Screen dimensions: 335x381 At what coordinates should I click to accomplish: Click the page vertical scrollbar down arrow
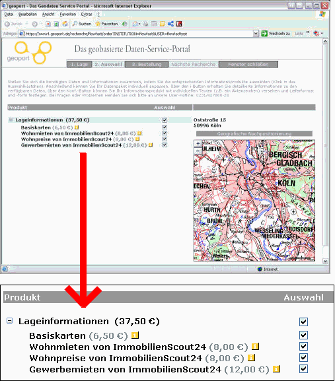tap(325, 261)
